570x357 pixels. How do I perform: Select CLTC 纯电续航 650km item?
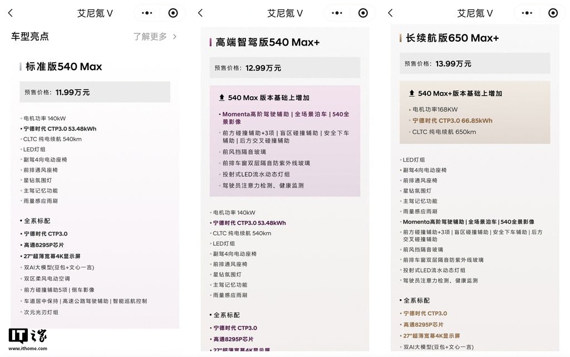(444, 132)
